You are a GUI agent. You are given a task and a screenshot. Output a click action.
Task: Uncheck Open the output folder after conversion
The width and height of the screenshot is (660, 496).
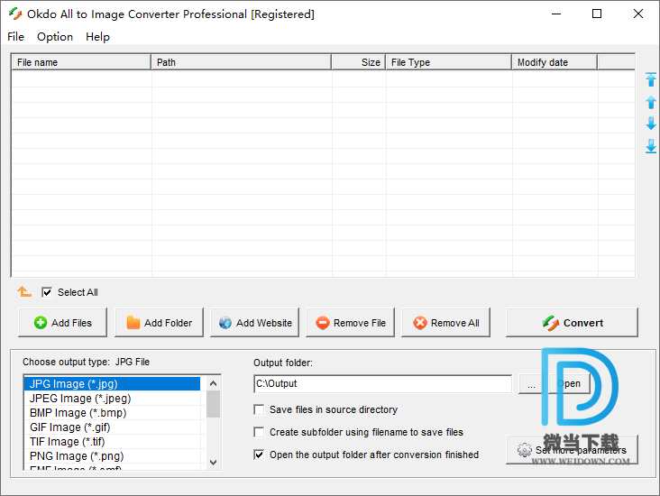[x=260, y=455]
